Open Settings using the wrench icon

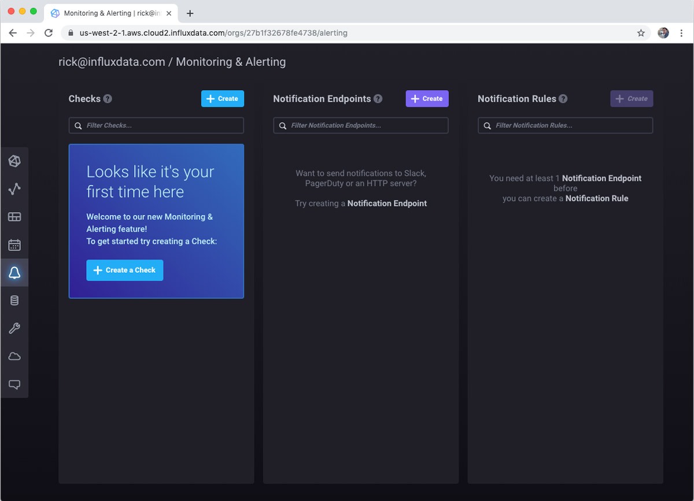point(14,328)
